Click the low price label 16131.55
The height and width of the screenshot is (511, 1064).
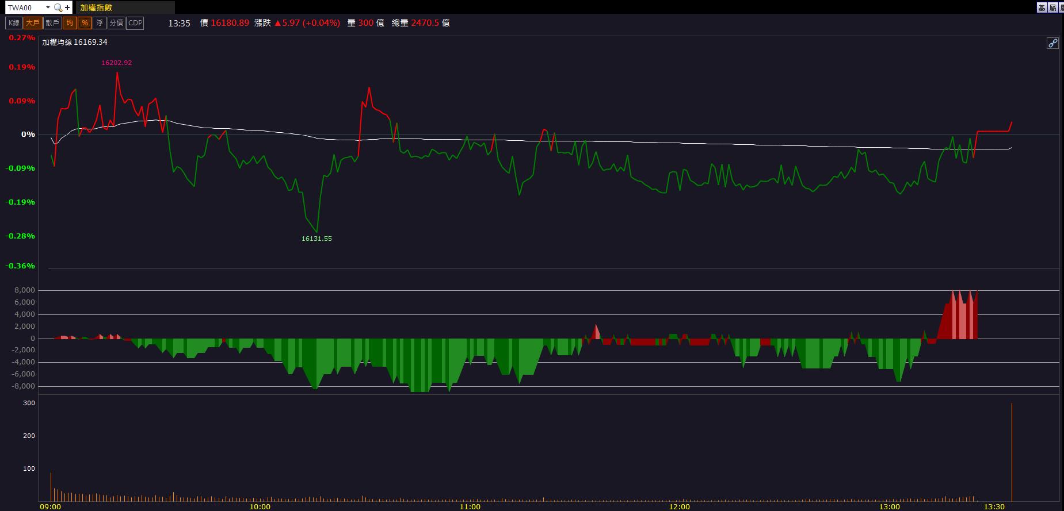(x=316, y=239)
